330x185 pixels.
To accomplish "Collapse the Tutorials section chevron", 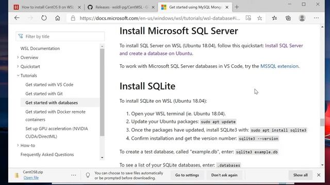I will (18, 76).
